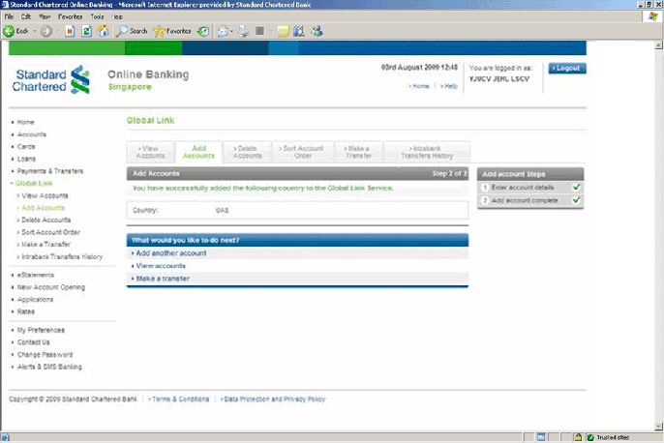Click the Edit page toolbar icon
Image resolution: width=664 pixels, height=443 pixels.
click(260, 31)
